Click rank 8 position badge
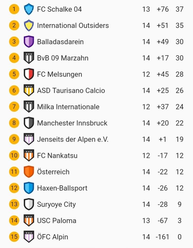The image size is (193, 248). pos(14,123)
